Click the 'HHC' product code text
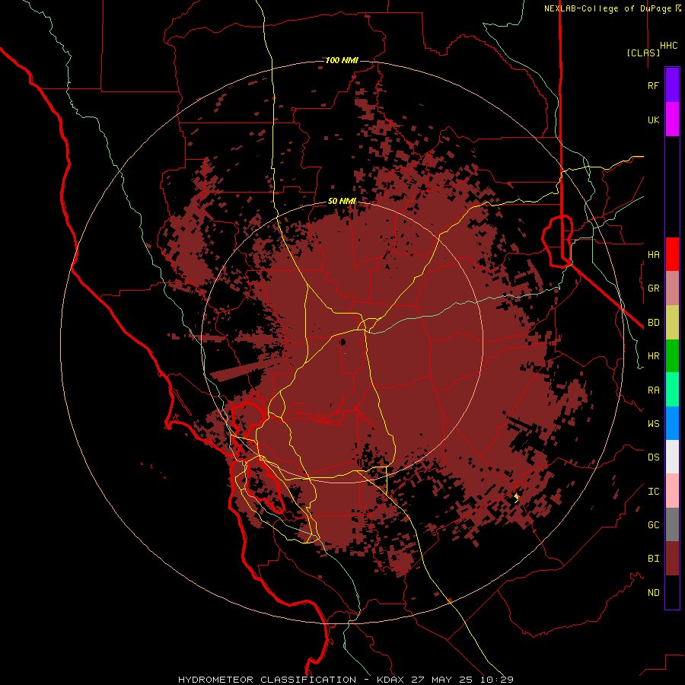 tap(669, 46)
